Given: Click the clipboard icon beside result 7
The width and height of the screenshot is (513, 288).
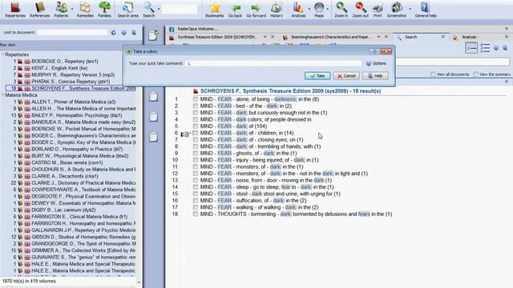Looking at the screenshot, I should [153, 137].
